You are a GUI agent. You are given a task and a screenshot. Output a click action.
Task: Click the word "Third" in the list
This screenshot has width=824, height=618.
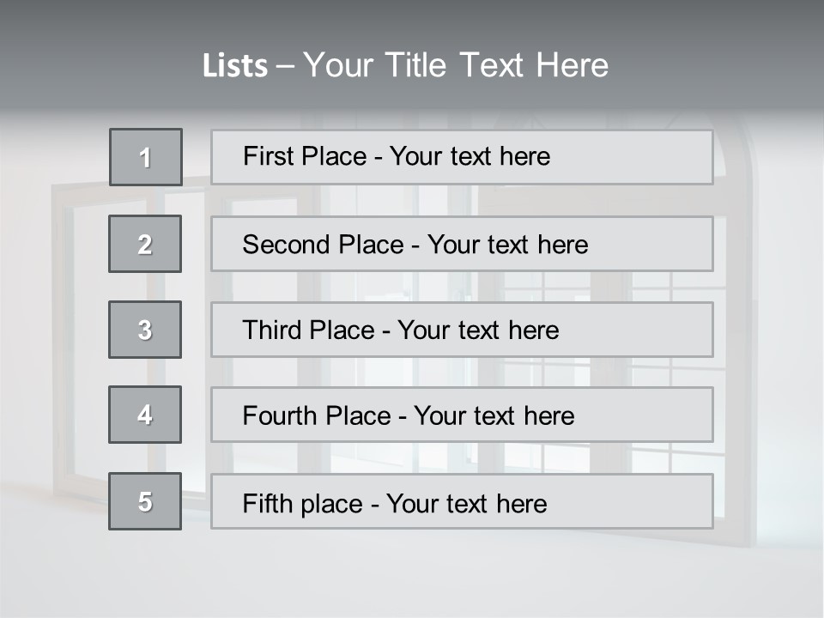tap(271, 330)
